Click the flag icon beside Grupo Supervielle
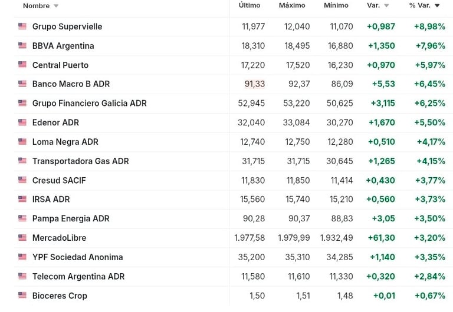 click(22, 26)
